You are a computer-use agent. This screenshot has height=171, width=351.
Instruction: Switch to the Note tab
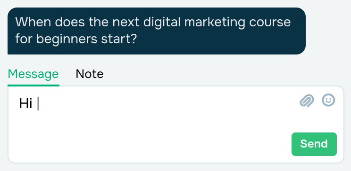(90, 74)
